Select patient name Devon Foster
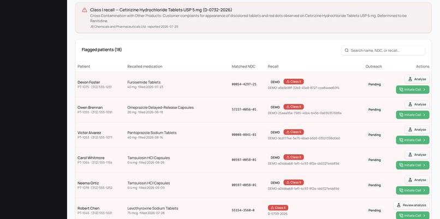Viewport: 440px width, 219px height. point(88,82)
